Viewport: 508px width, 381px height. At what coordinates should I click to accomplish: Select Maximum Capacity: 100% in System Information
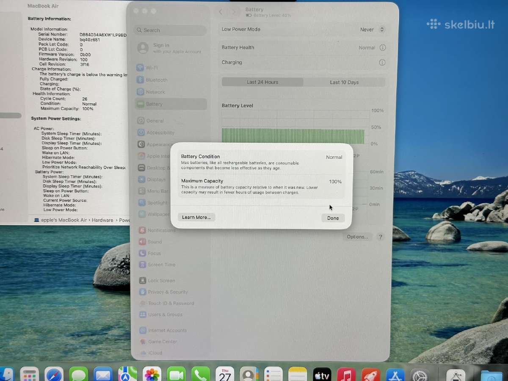pyautogui.click(x=67, y=109)
